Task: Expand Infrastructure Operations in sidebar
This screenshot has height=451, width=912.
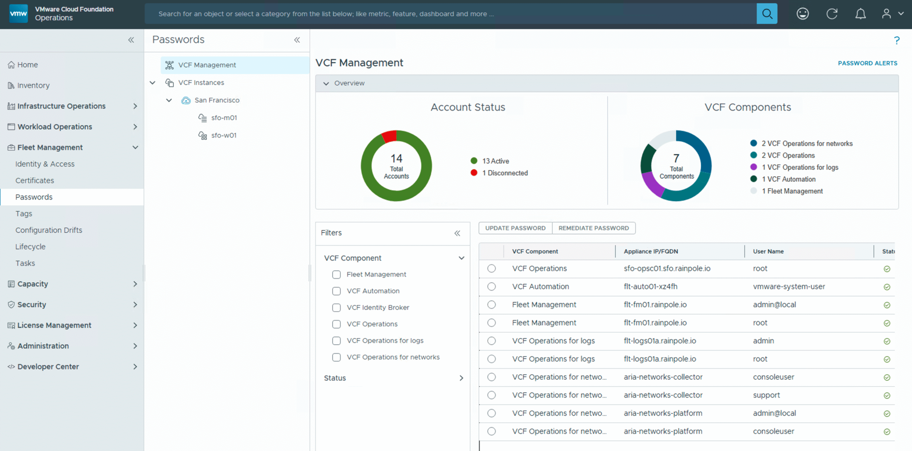Action: coord(135,106)
